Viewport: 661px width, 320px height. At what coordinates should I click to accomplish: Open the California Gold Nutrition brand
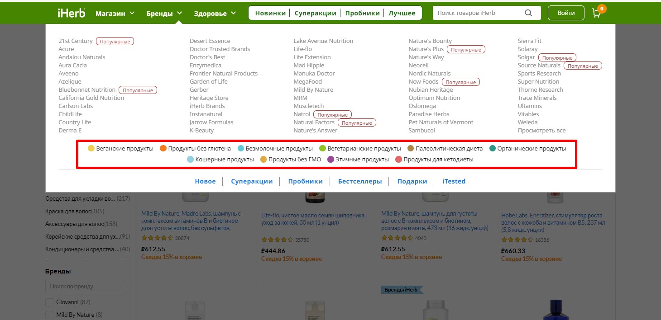tap(91, 98)
